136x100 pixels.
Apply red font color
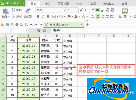[76, 16]
